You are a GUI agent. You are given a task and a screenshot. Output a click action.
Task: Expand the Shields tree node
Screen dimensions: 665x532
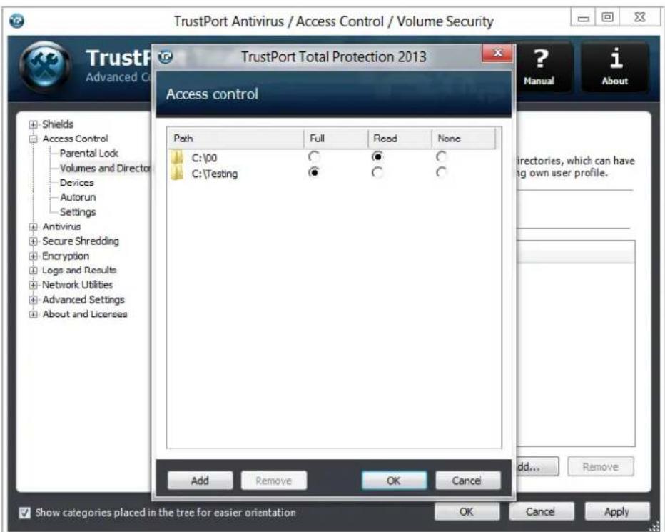click(x=33, y=124)
